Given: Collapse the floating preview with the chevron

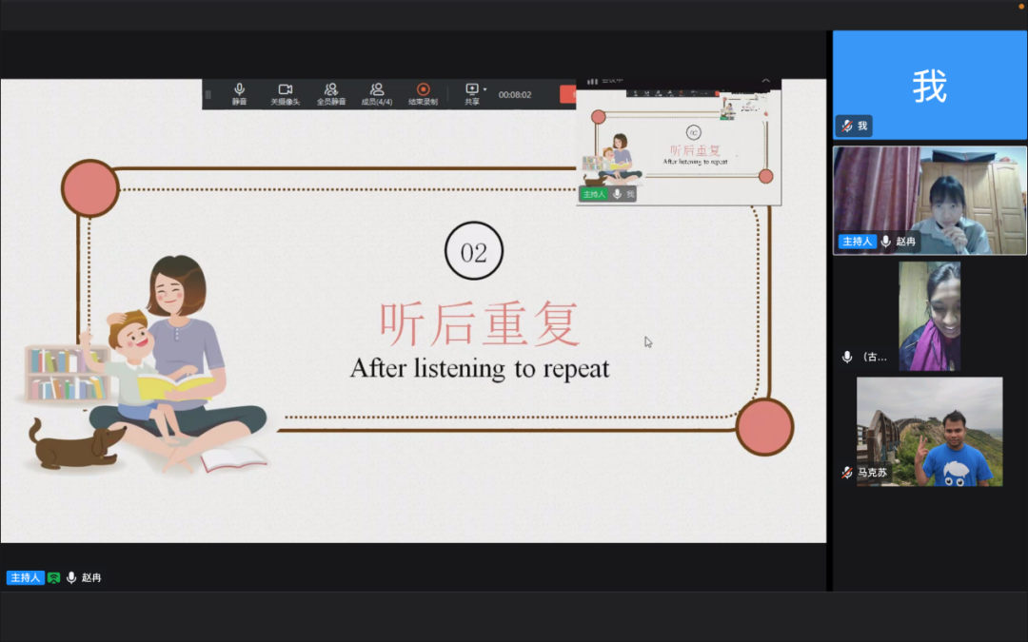Looking at the screenshot, I should click(x=765, y=82).
